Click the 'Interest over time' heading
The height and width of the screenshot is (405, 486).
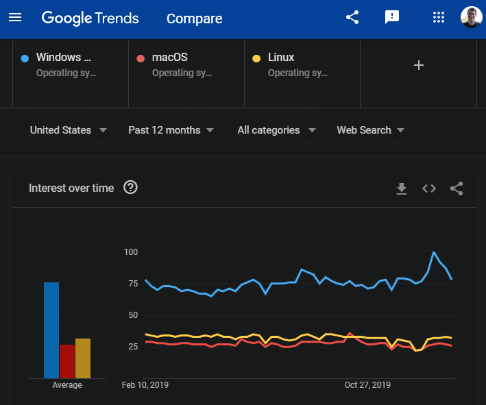click(71, 188)
